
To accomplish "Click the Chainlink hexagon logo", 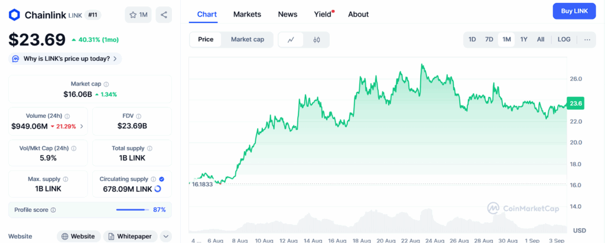I will click(x=14, y=15).
